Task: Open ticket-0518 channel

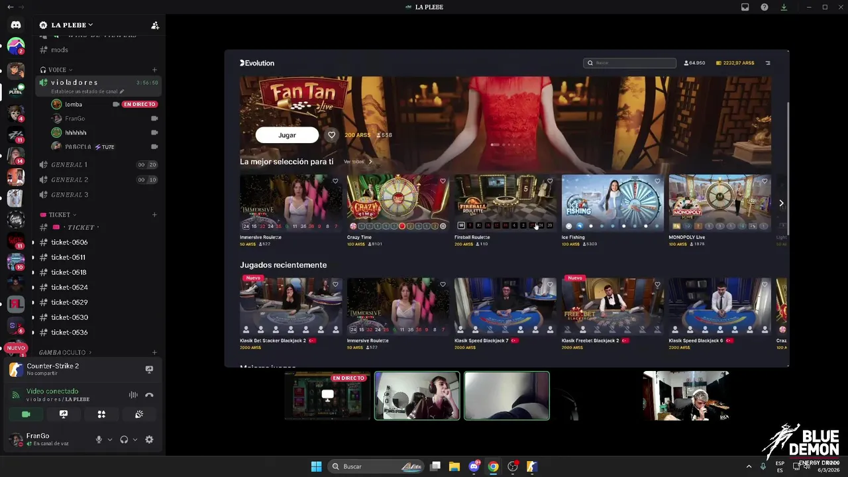Action: click(x=98, y=272)
